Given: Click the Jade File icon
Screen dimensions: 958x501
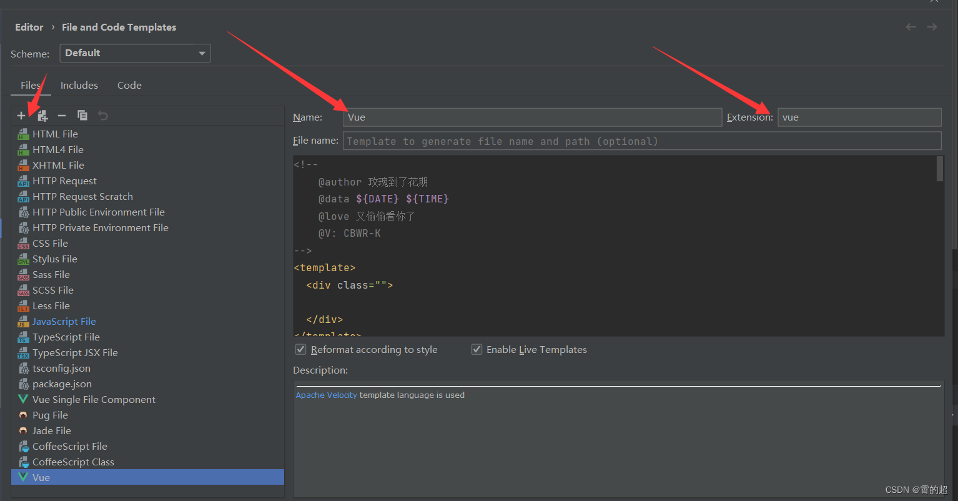Looking at the screenshot, I should point(23,430).
